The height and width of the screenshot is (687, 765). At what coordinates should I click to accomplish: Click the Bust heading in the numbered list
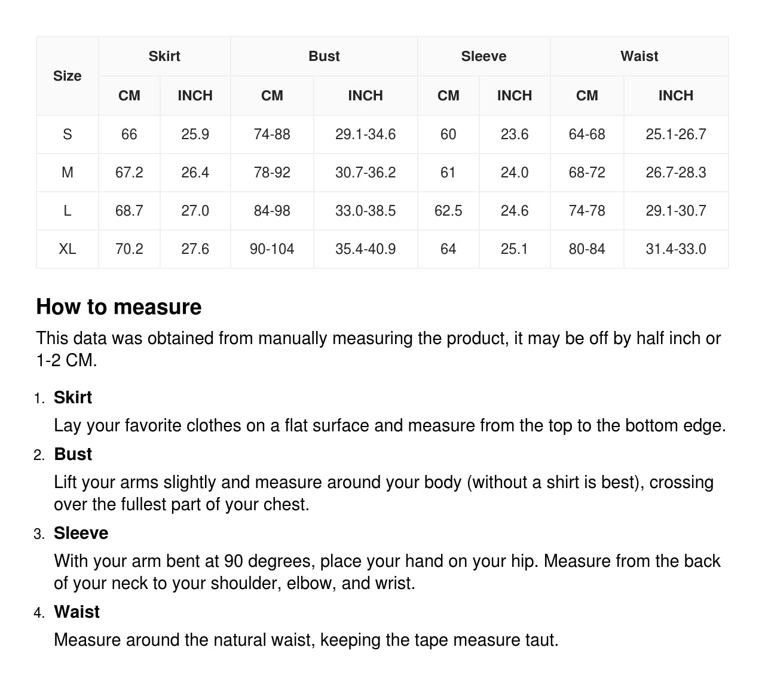click(x=73, y=455)
